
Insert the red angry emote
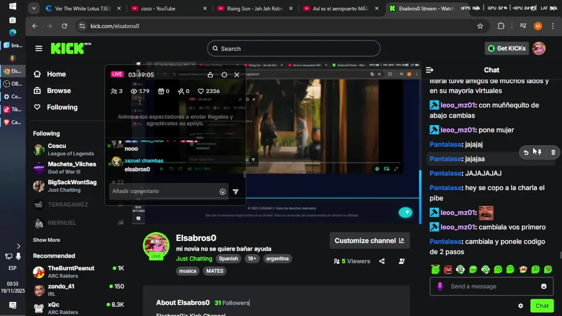(448, 269)
